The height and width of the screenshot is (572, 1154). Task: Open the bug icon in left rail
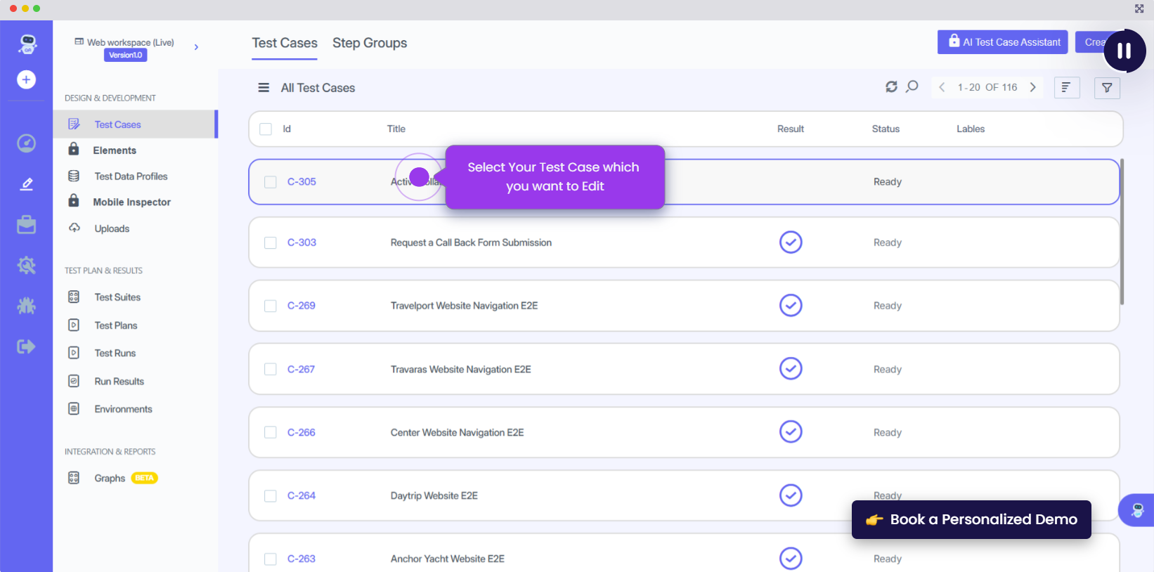tap(26, 306)
